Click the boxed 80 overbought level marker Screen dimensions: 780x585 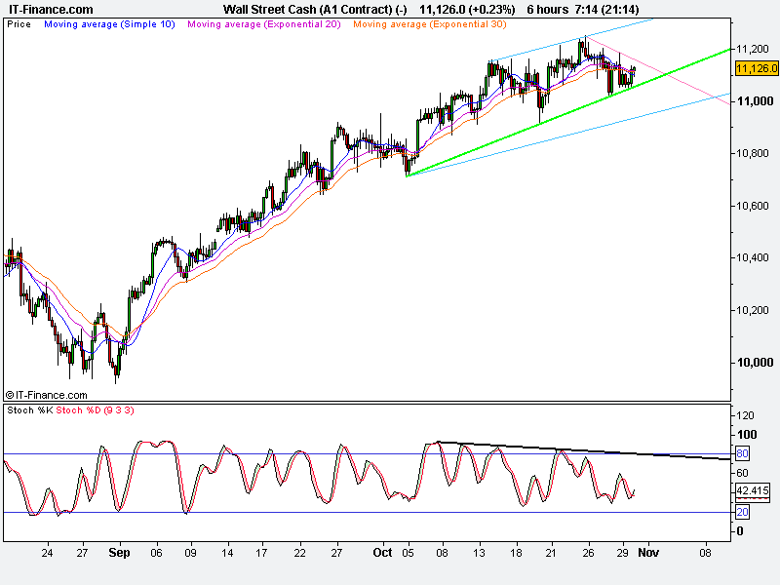click(x=742, y=453)
